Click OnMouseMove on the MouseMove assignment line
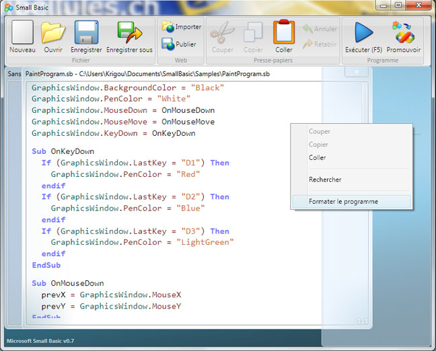 [x=188, y=122]
